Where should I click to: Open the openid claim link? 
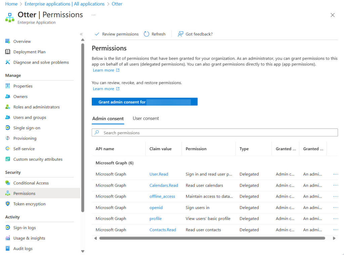click(156, 207)
